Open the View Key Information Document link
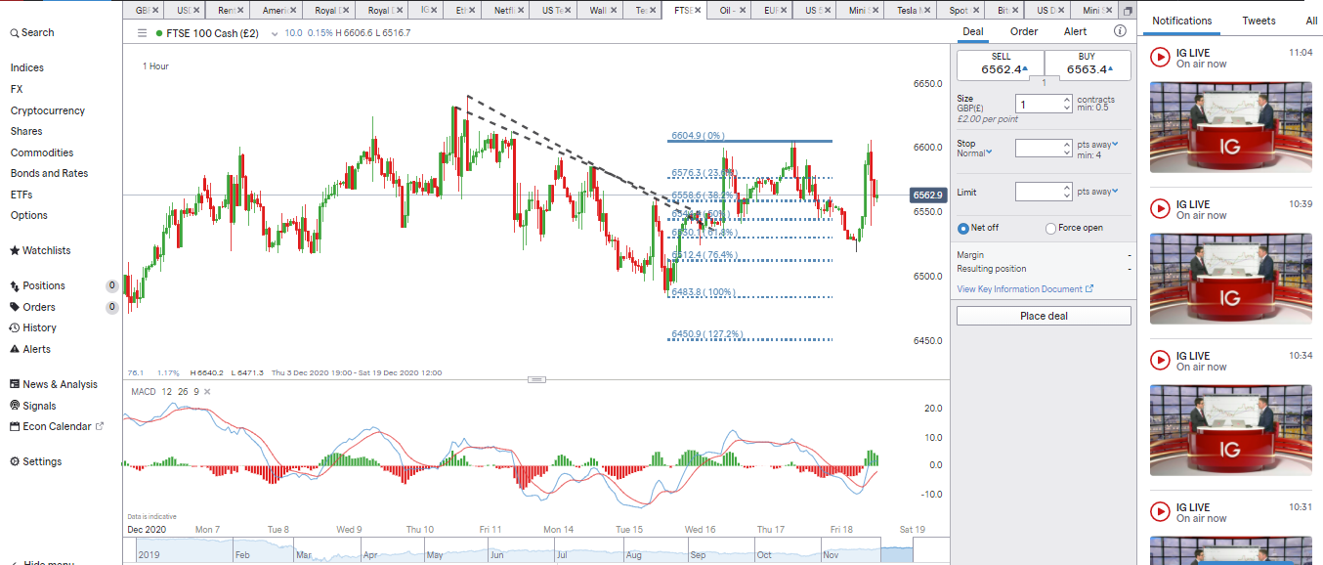The height and width of the screenshot is (565, 1323). coord(1019,288)
